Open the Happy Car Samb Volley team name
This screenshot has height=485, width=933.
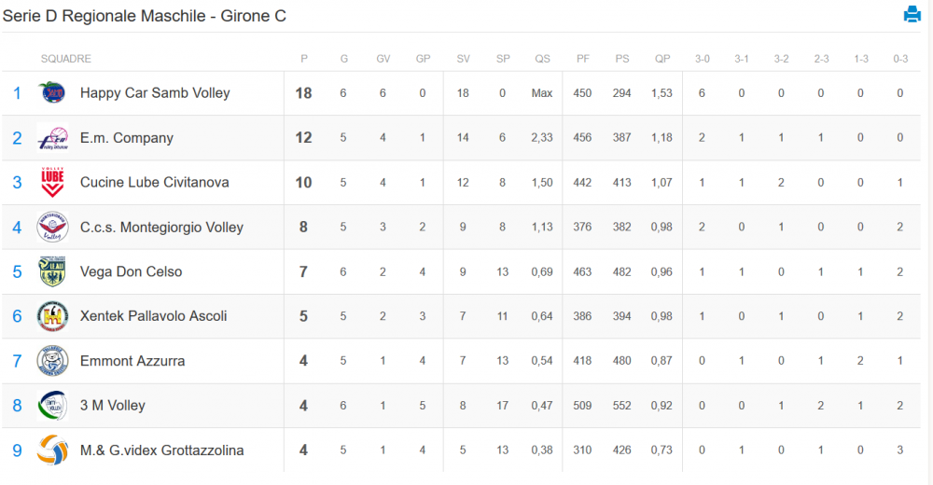(x=155, y=93)
